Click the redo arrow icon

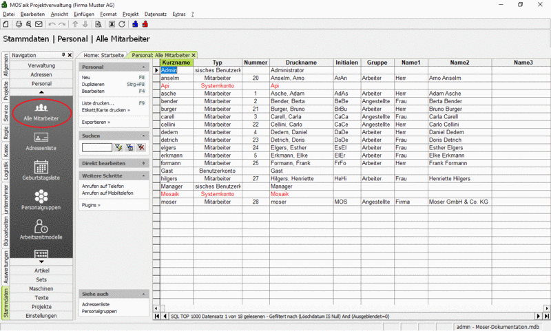(x=62, y=24)
